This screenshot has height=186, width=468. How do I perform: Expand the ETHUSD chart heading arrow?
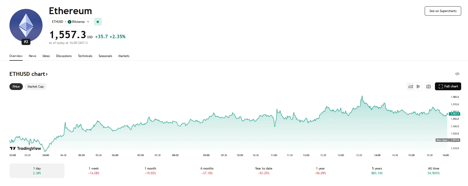pos(47,74)
